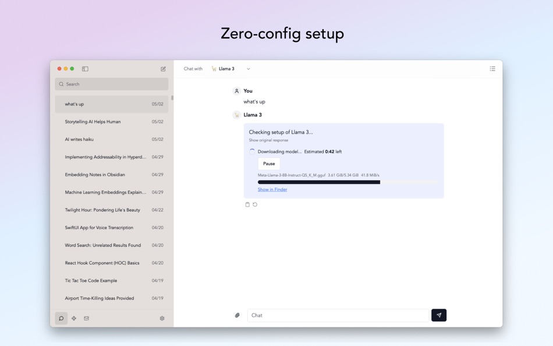Regenerate the Llama 3 response
Screen dimensions: 553x346
(x=254, y=204)
